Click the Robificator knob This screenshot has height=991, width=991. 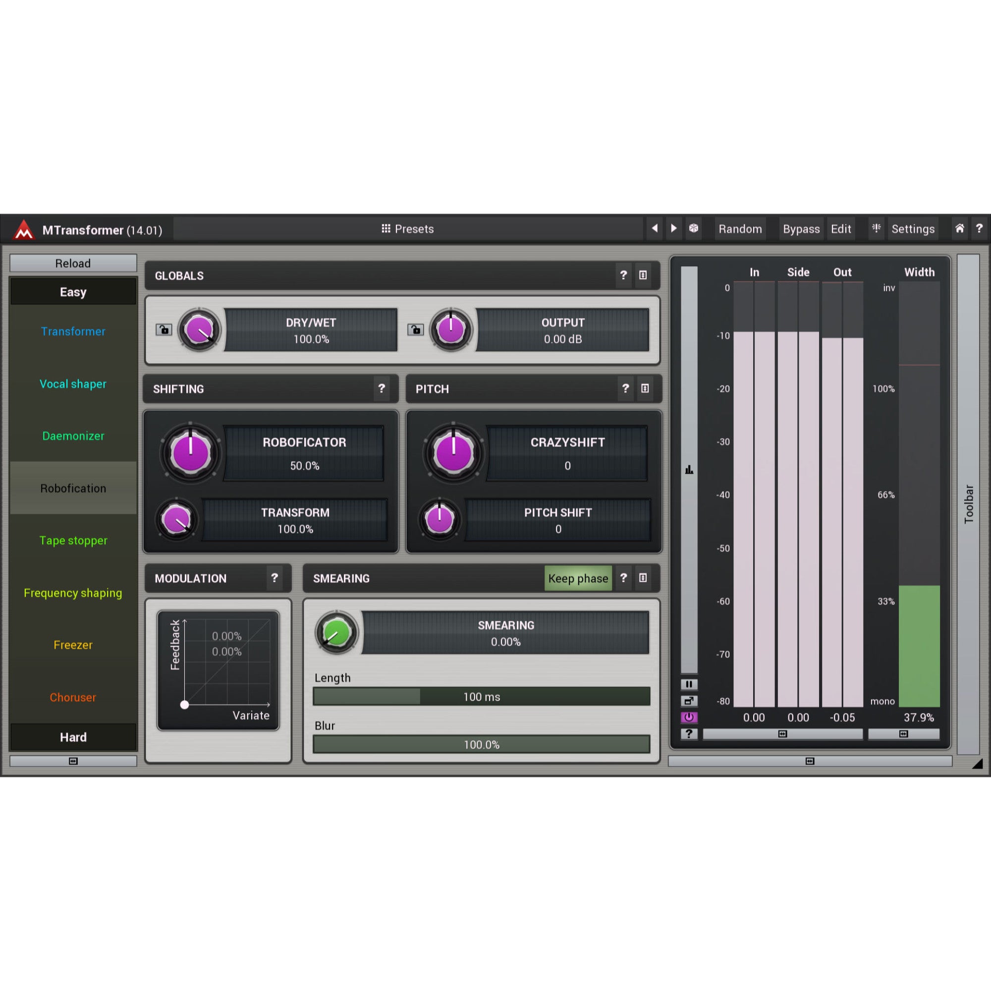click(x=191, y=453)
